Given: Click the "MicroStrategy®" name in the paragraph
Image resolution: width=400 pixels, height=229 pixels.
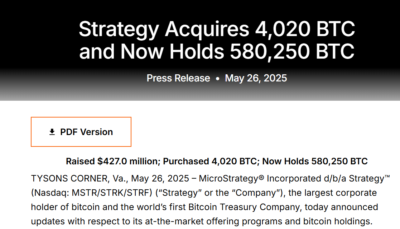Looking at the screenshot, I should pos(231,179).
